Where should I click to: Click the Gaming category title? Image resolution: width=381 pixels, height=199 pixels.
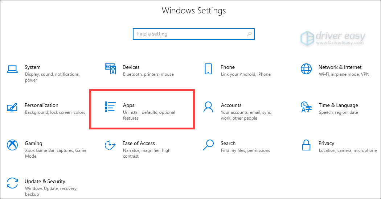pyautogui.click(x=33, y=143)
